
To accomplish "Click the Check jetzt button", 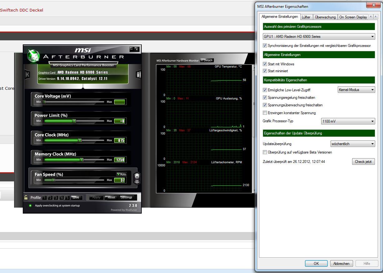I will (x=363, y=162).
